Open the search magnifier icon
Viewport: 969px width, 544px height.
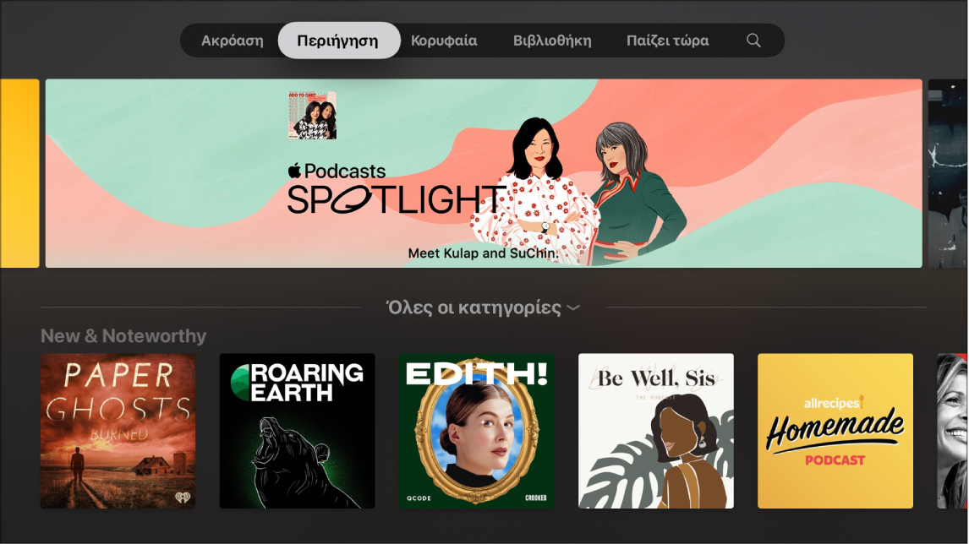[753, 41]
